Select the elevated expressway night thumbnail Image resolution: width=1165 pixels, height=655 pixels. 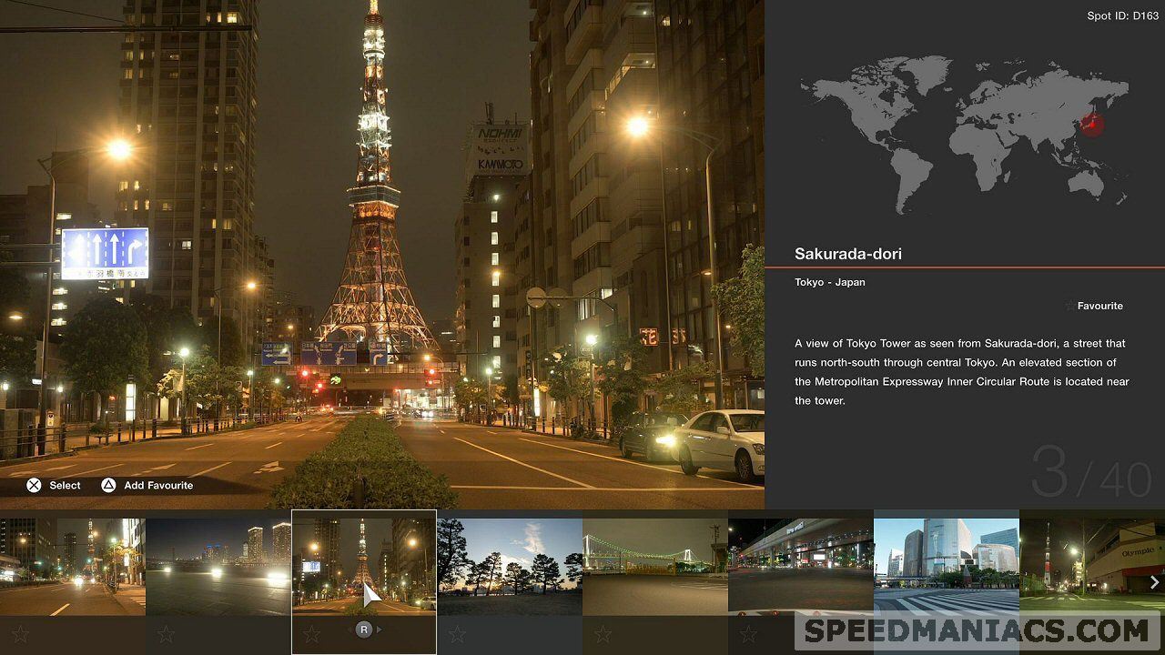(801, 566)
